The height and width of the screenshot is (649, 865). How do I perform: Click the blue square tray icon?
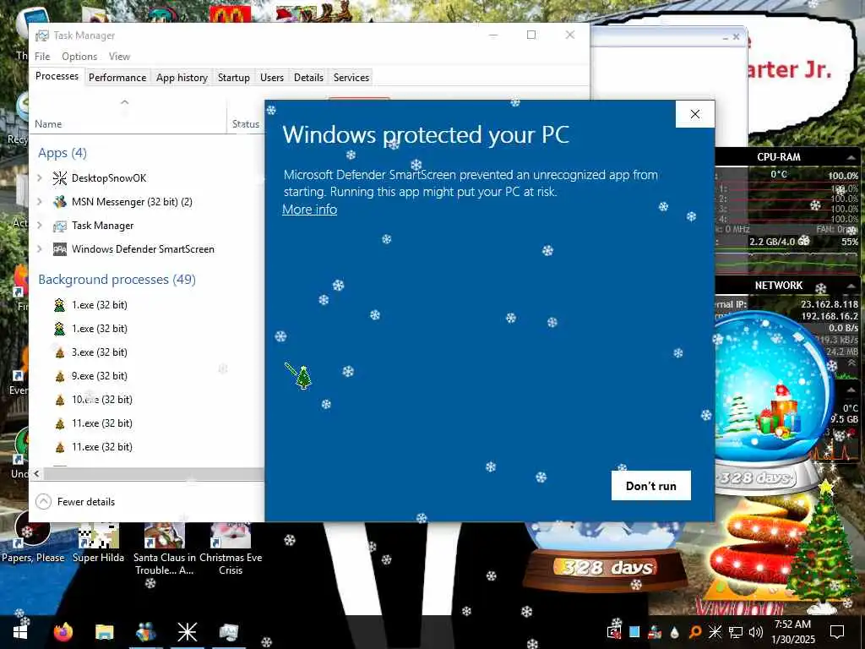(634, 632)
